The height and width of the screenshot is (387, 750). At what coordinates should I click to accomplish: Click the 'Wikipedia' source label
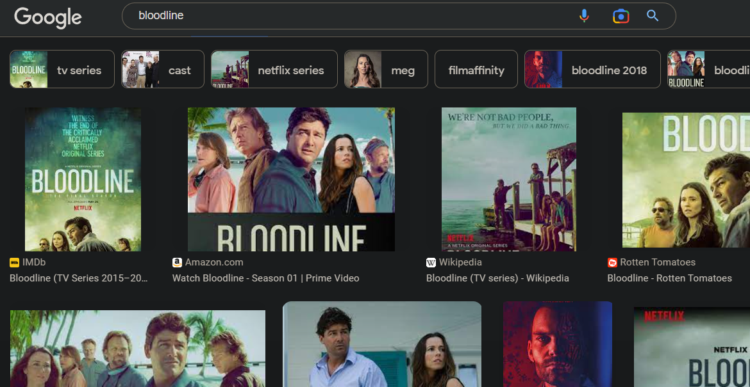coord(460,262)
